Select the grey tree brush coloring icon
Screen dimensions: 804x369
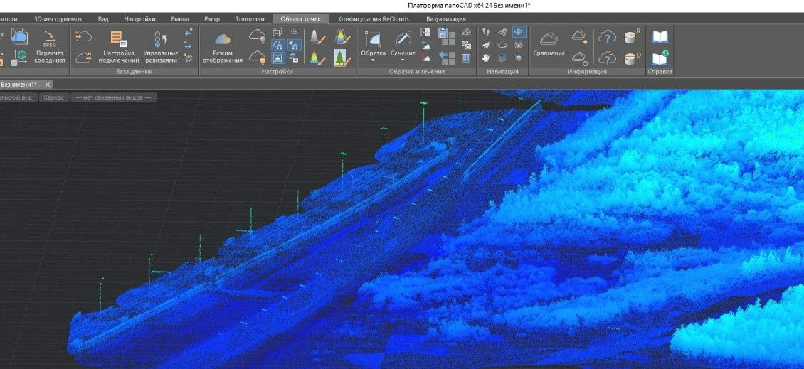318,37
